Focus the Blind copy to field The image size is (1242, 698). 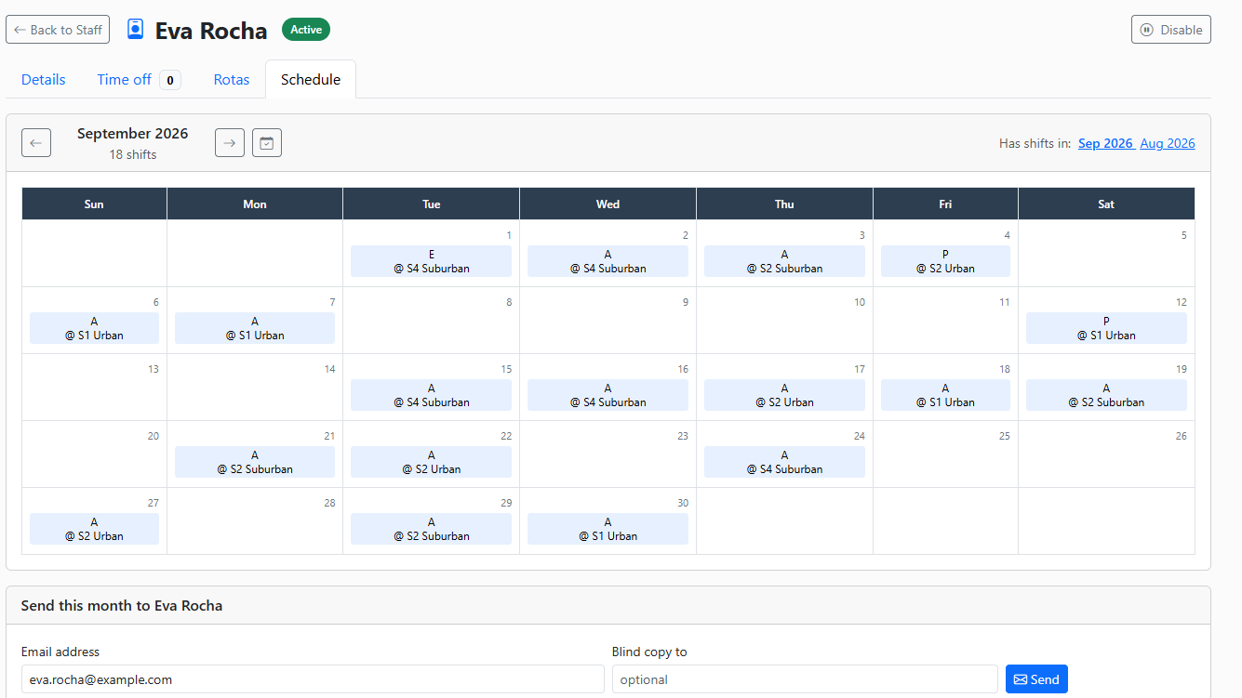805,679
